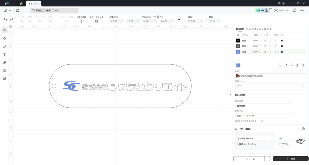309x165 pixels.
Task: Open the file menu dropdown arrow
Action: (x=10, y=10)
